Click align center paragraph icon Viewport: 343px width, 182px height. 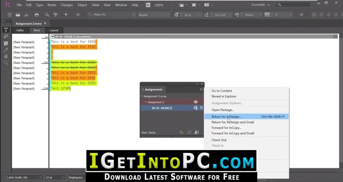[x=321, y=15]
